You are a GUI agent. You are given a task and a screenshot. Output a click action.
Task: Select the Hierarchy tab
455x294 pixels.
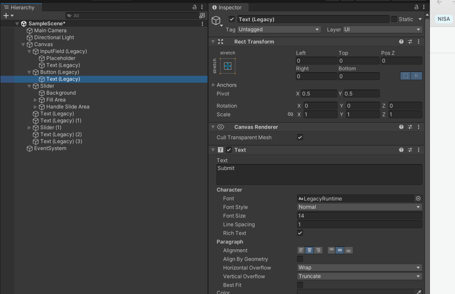(21, 7)
